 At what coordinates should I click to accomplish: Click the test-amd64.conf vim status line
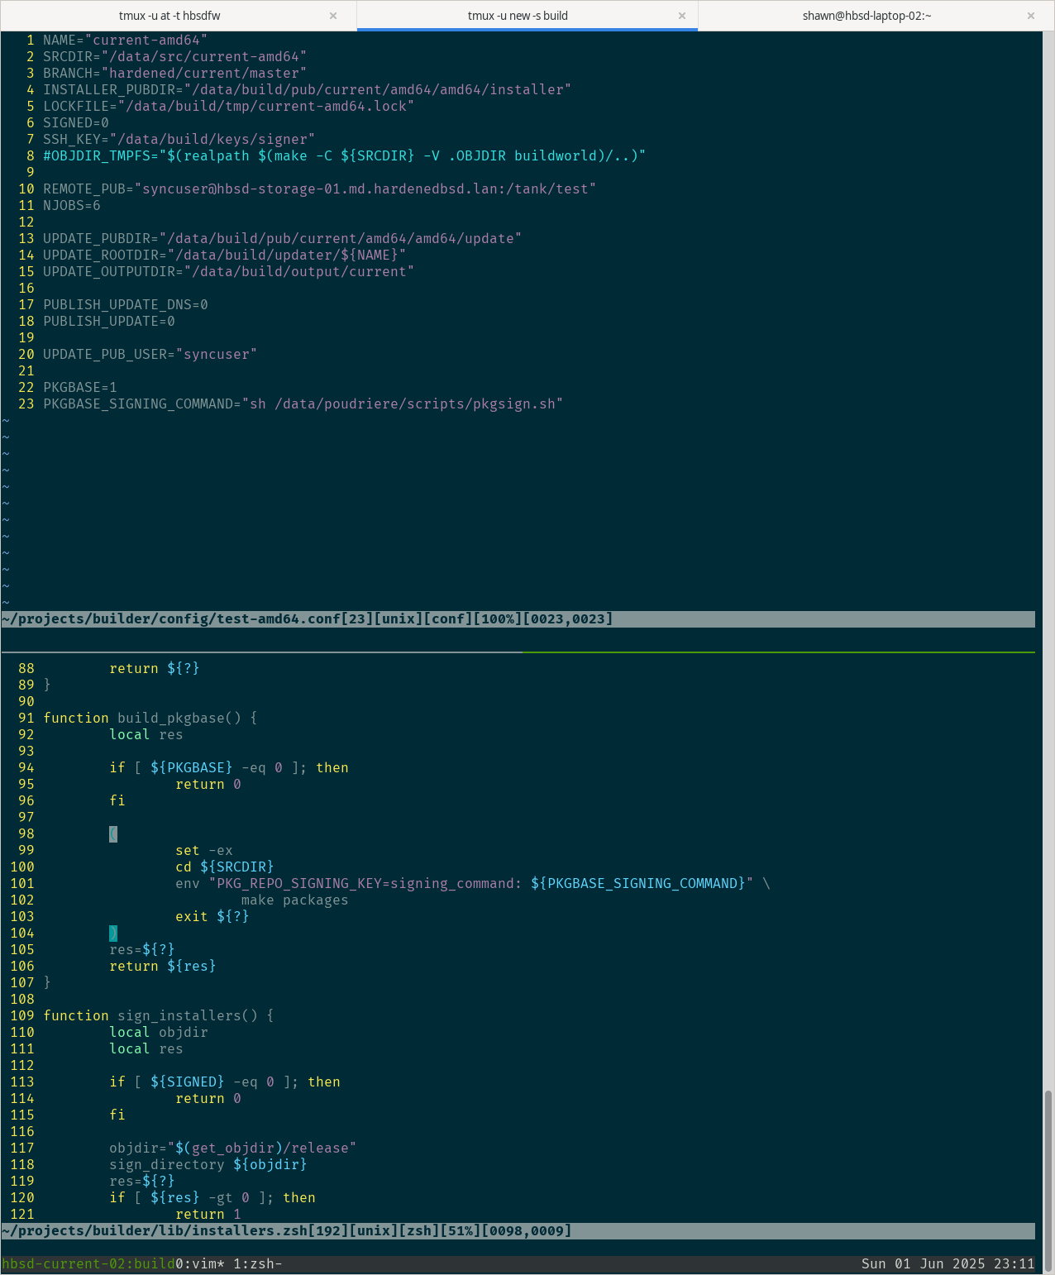pyautogui.click(x=518, y=618)
